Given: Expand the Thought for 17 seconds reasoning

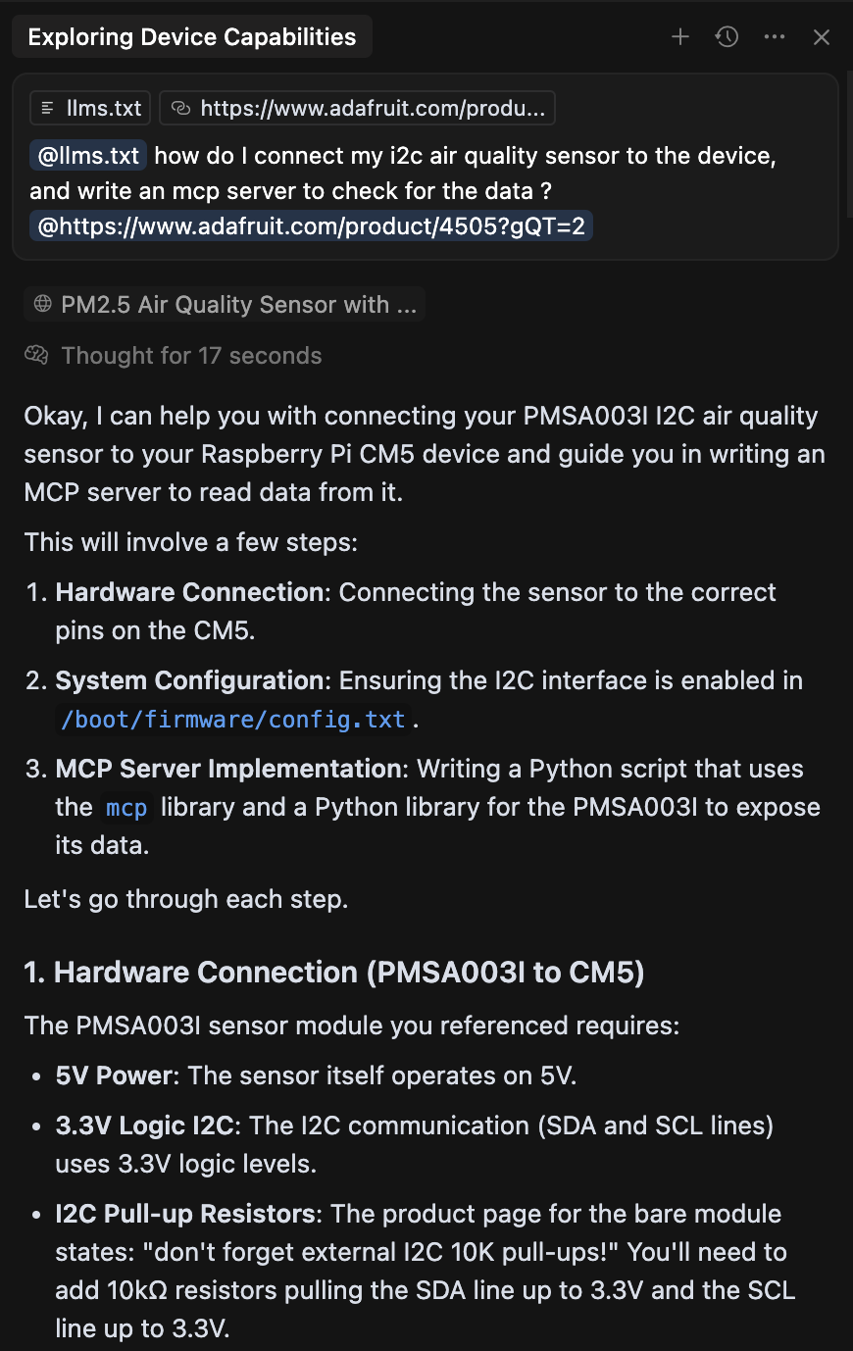Looking at the screenshot, I should [x=191, y=355].
